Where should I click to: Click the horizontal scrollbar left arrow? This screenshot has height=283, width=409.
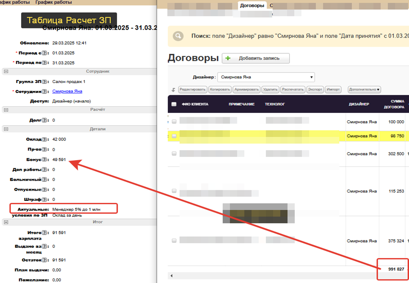171,276
